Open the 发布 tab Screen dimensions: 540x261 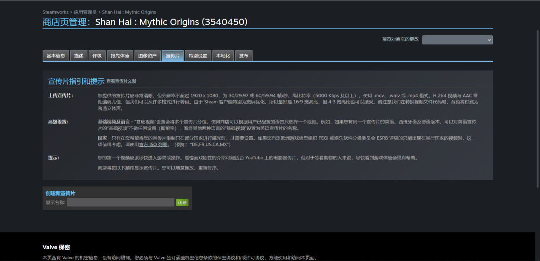[x=244, y=56]
